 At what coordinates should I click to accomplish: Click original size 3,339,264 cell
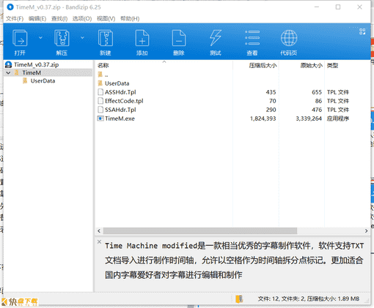(309, 119)
